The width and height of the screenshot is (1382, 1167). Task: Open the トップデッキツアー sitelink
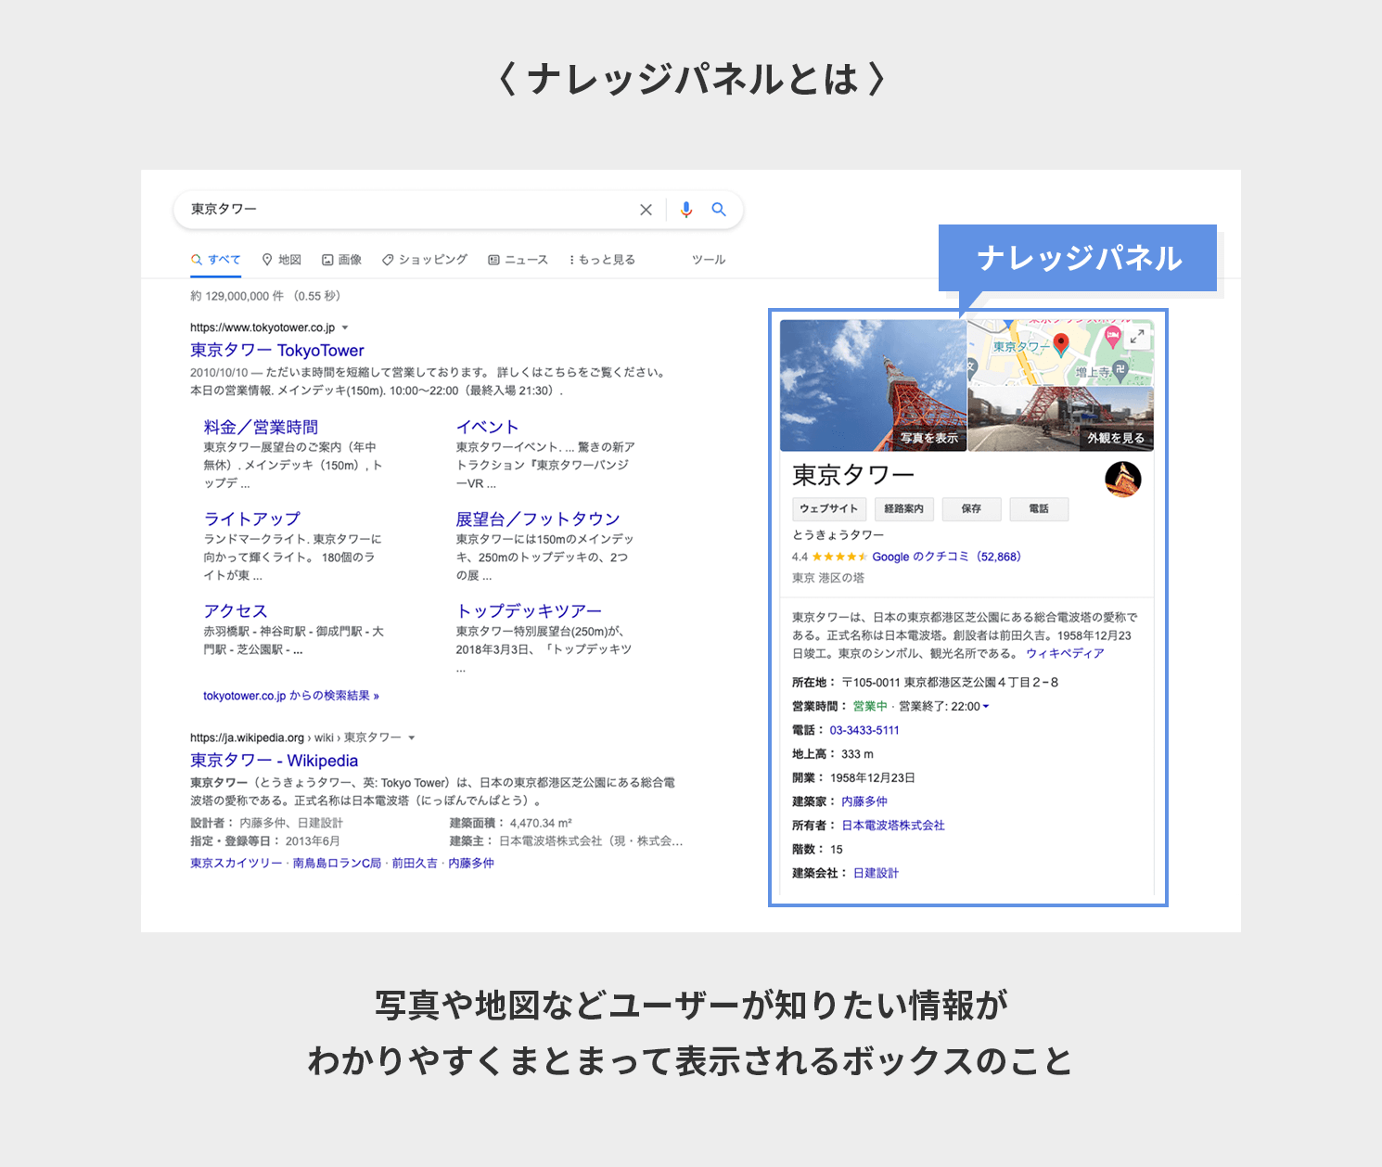tap(530, 610)
